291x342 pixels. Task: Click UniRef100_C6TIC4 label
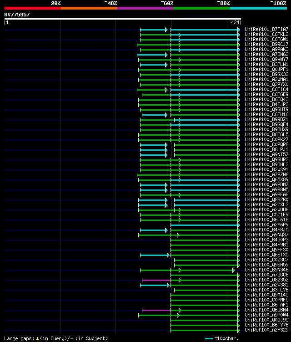266,89
